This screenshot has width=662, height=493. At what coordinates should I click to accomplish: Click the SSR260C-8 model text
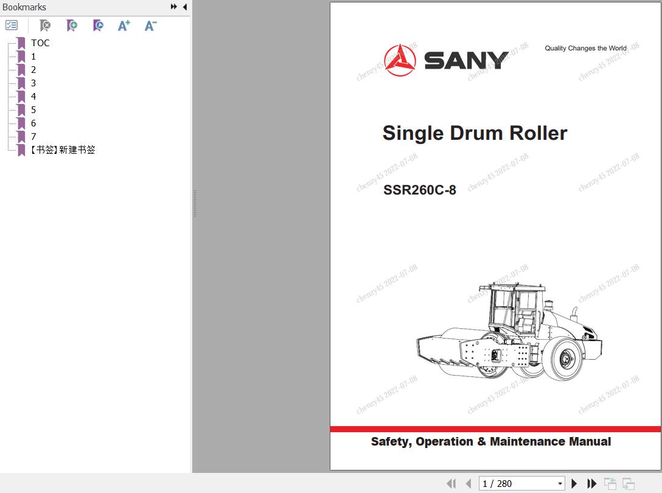(x=420, y=190)
